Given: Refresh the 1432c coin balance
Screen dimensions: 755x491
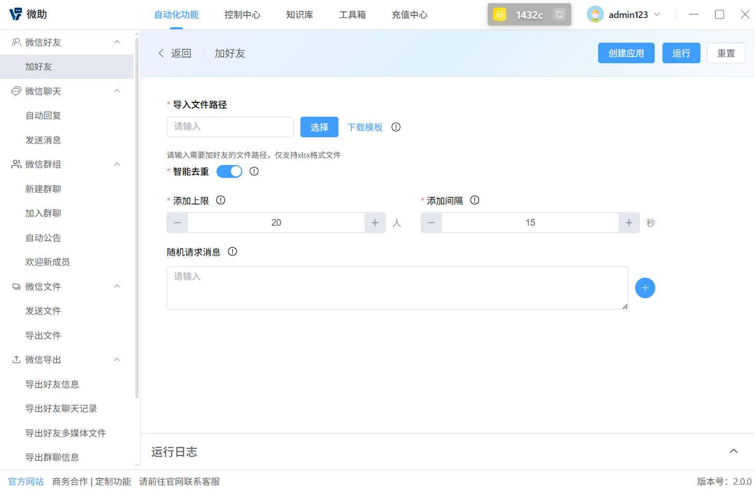Looking at the screenshot, I should (x=559, y=14).
